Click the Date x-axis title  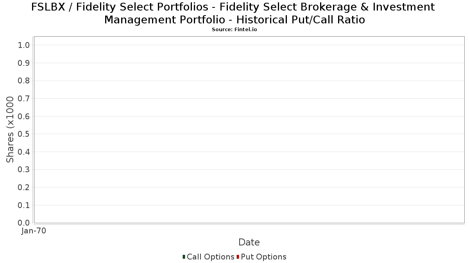[x=249, y=242]
